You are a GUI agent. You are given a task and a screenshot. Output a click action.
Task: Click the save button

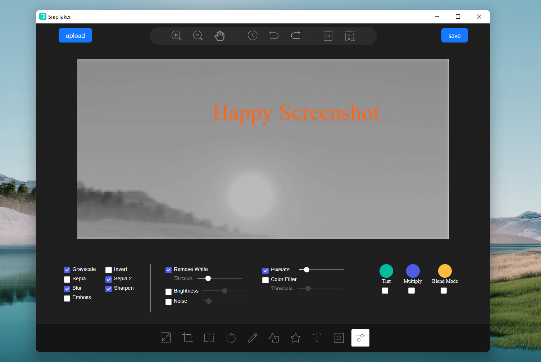(455, 35)
